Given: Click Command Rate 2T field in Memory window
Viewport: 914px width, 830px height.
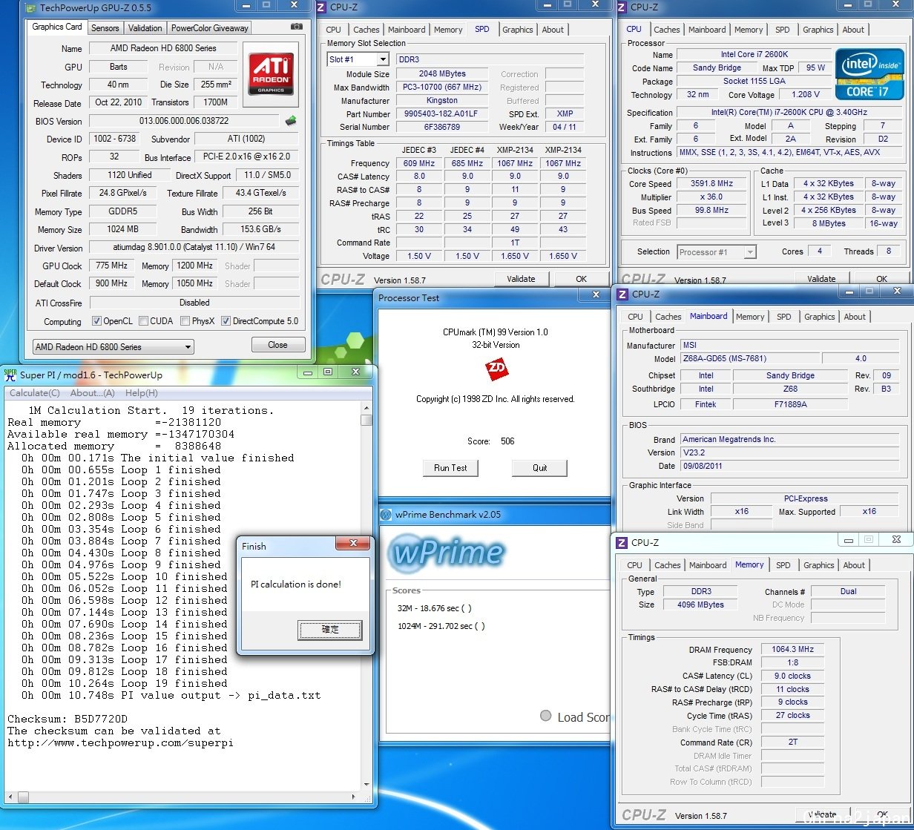Looking at the screenshot, I should pos(792,742).
